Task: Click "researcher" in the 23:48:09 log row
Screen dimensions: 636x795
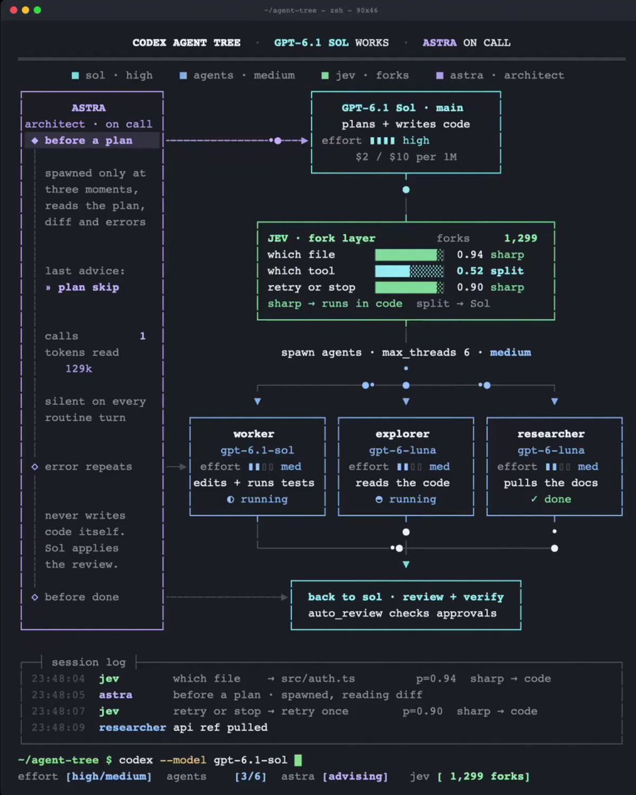Action: (x=133, y=727)
